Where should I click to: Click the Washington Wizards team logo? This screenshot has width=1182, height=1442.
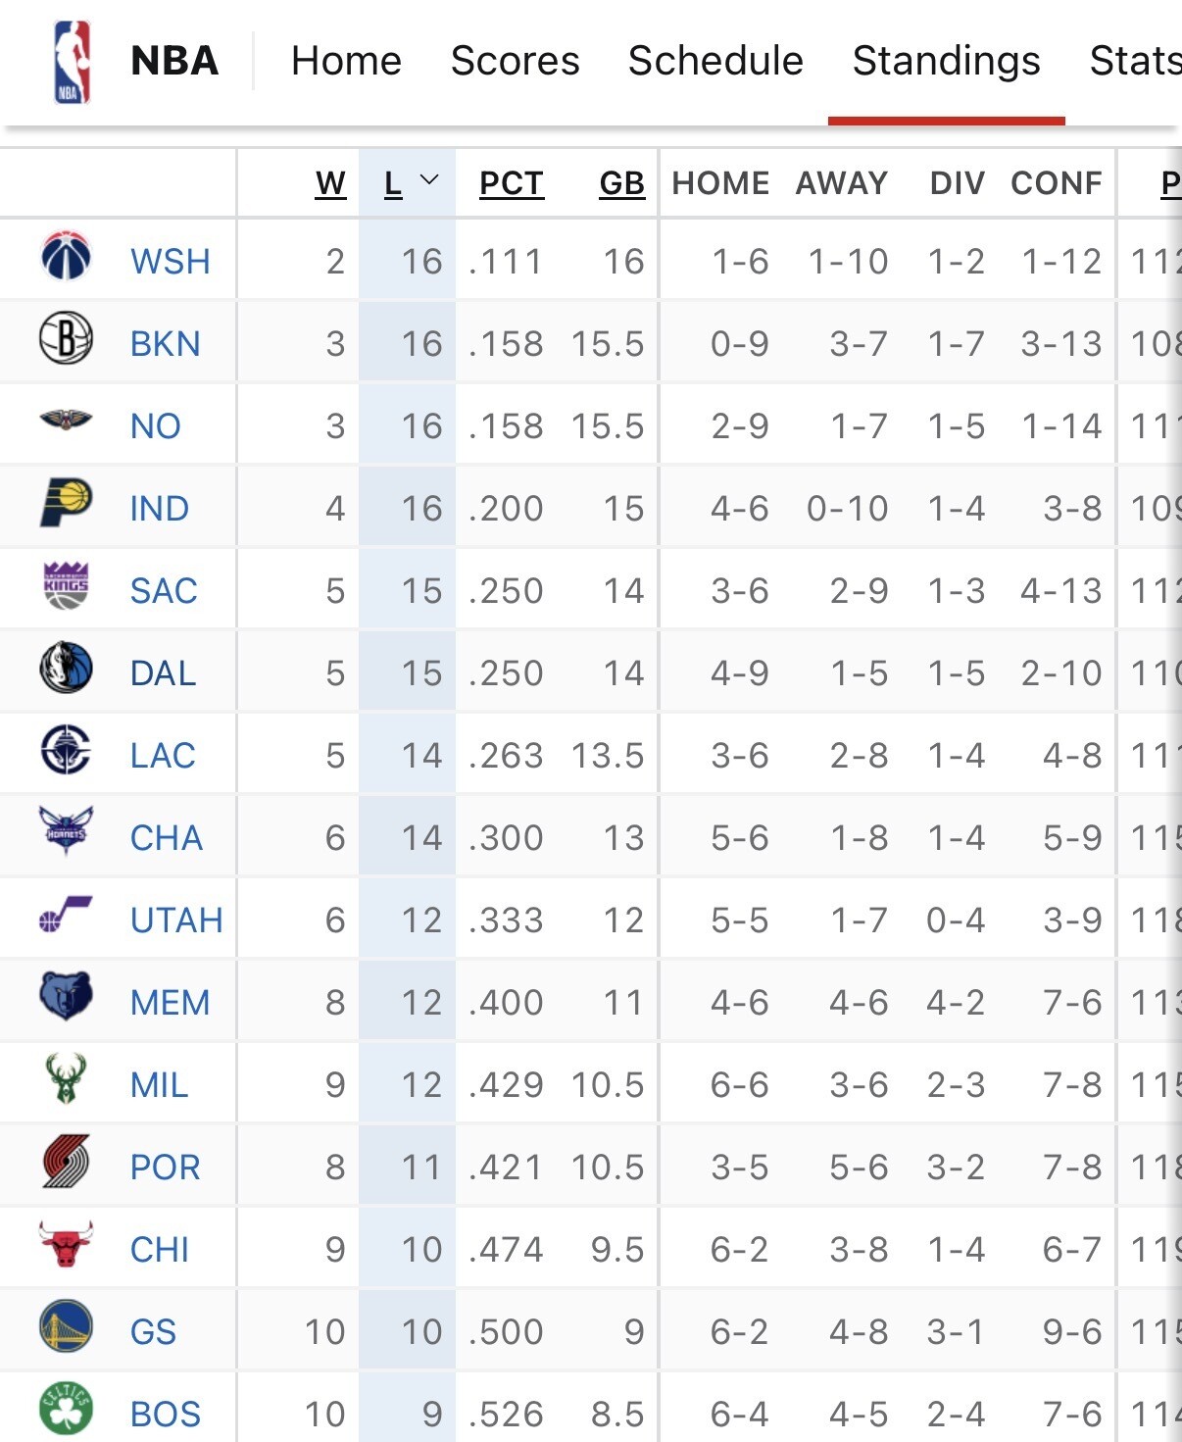(66, 256)
